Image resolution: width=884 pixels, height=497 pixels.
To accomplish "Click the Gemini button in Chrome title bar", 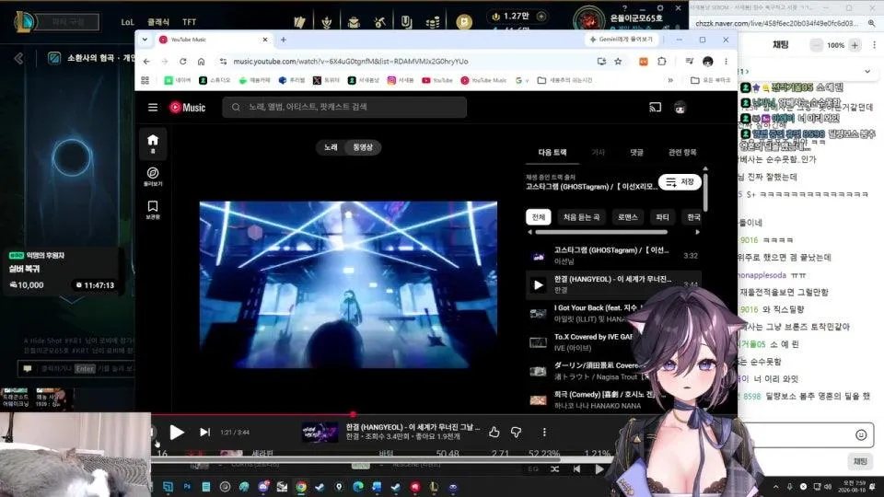I will point(621,40).
